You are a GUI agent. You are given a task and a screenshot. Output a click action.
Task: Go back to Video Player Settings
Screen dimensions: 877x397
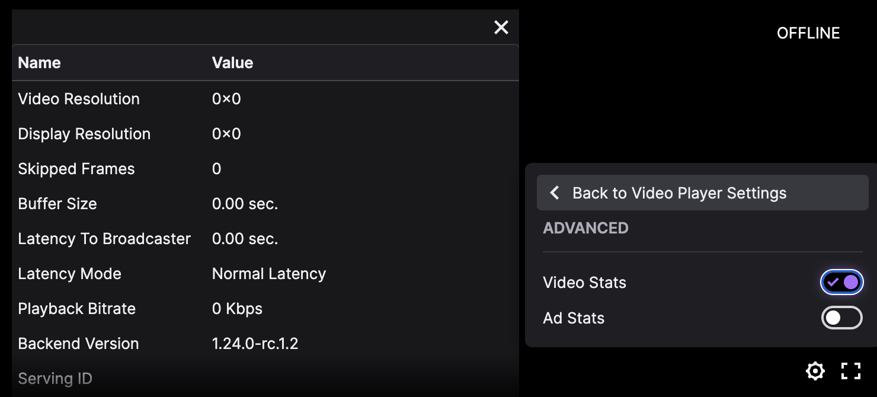(679, 193)
